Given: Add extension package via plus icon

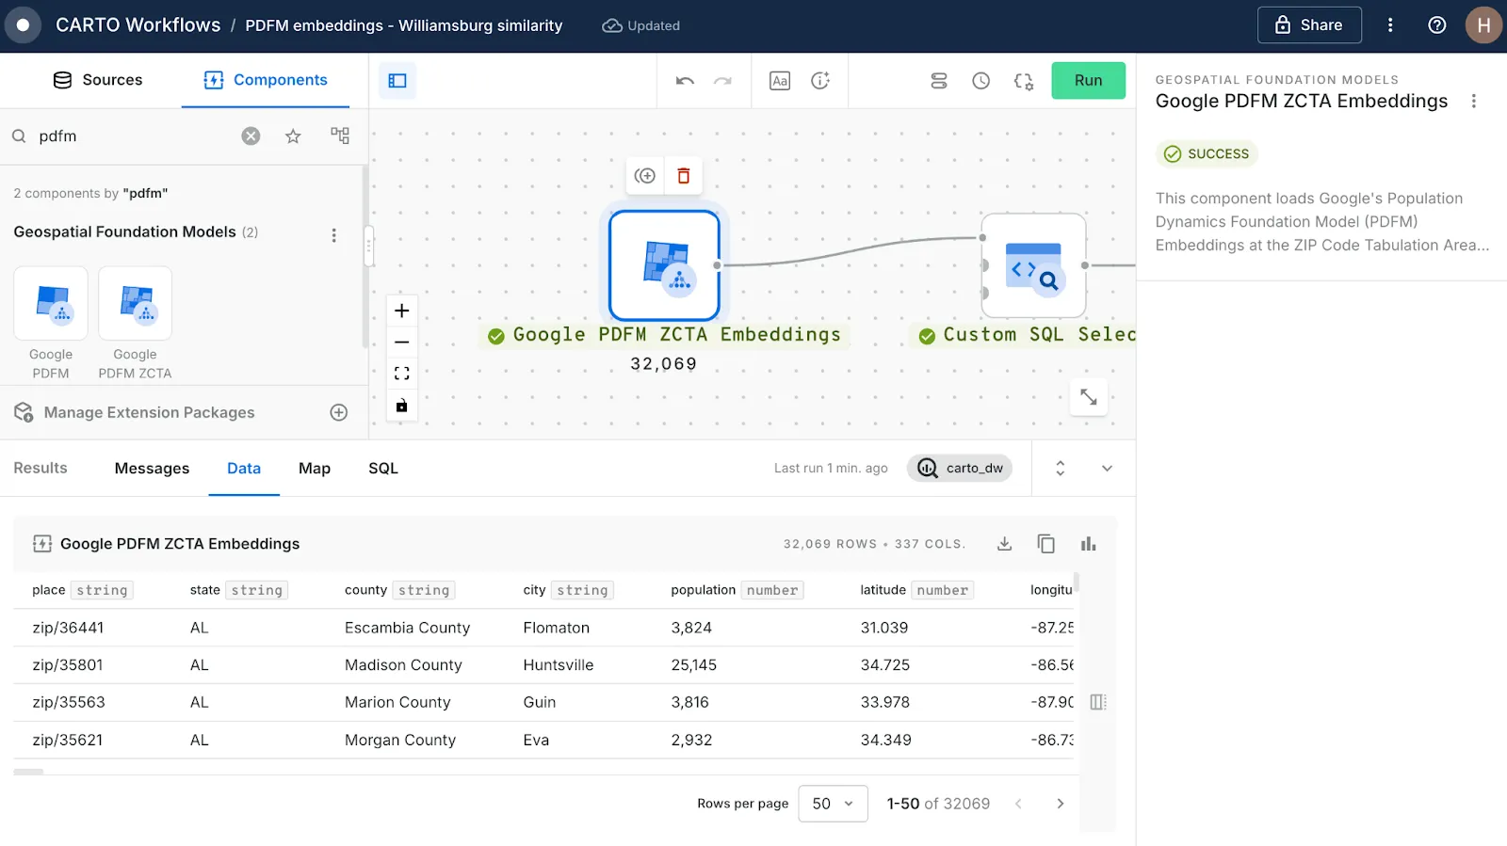Looking at the screenshot, I should [339, 412].
